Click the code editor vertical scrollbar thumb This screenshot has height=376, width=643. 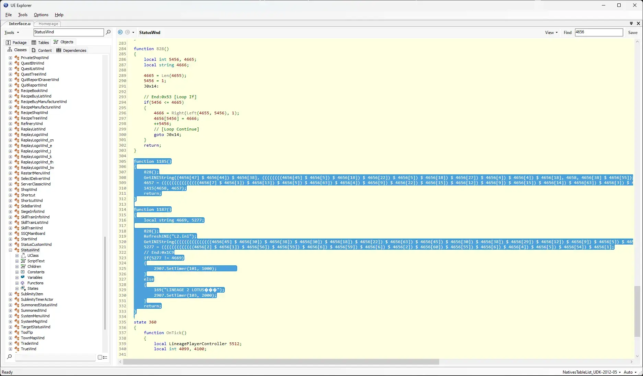click(637, 311)
